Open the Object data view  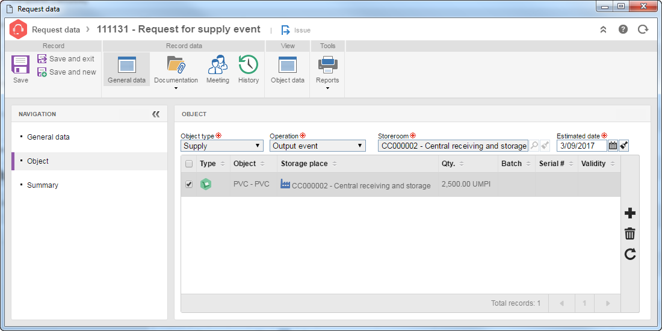[x=288, y=70]
